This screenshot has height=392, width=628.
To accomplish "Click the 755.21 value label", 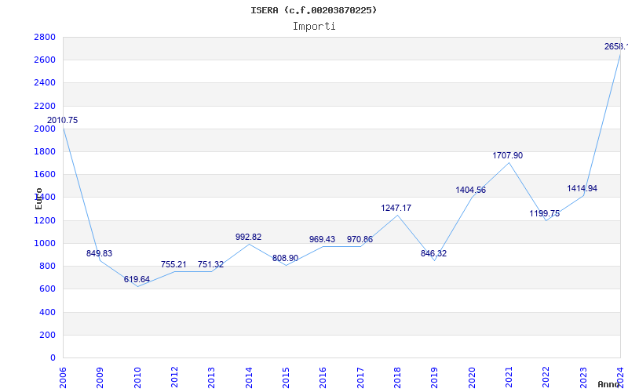I will click(x=173, y=264).
